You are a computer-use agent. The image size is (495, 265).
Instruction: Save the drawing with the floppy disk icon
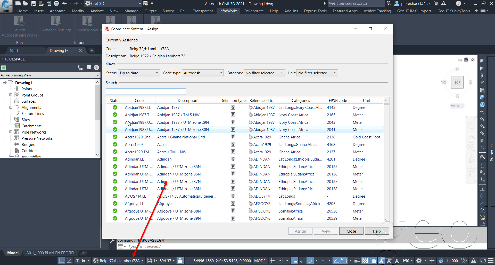[34, 3]
